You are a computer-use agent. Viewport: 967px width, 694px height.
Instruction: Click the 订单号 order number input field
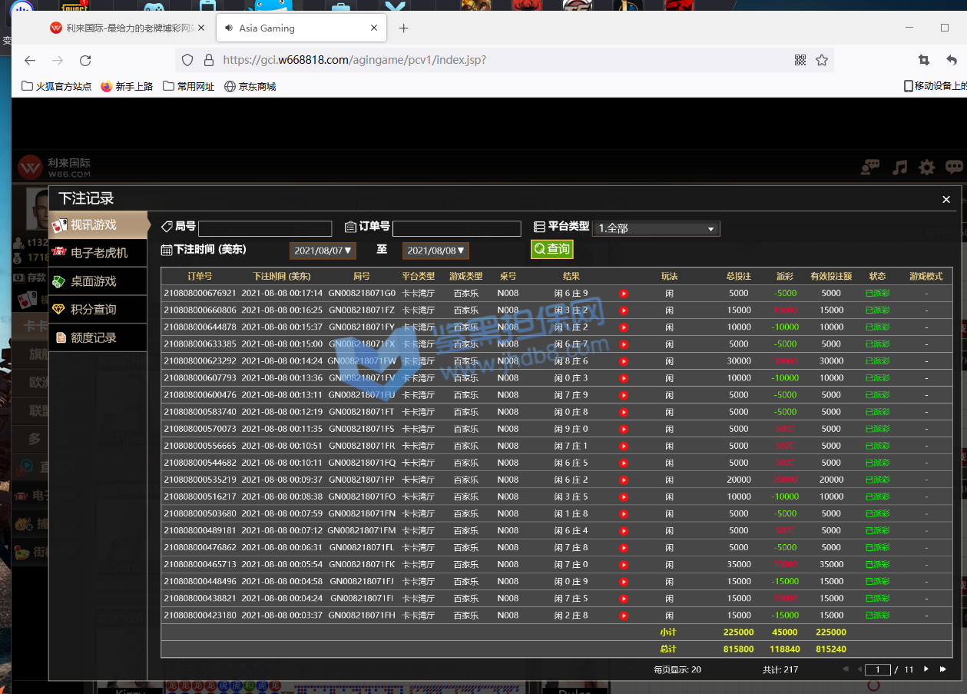coord(456,228)
